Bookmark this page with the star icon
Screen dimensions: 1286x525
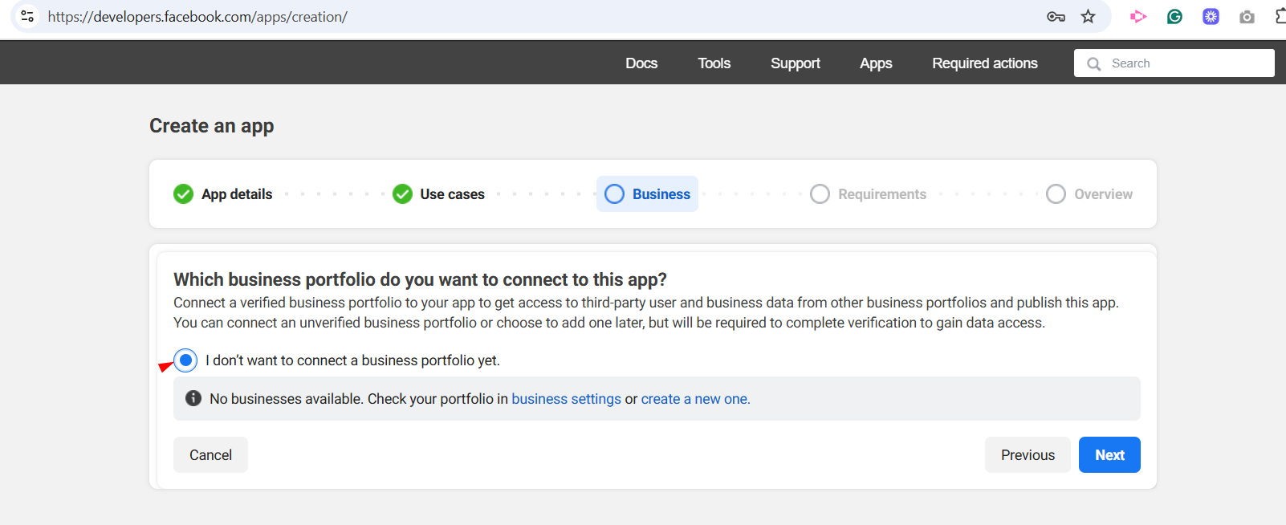pos(1088,17)
